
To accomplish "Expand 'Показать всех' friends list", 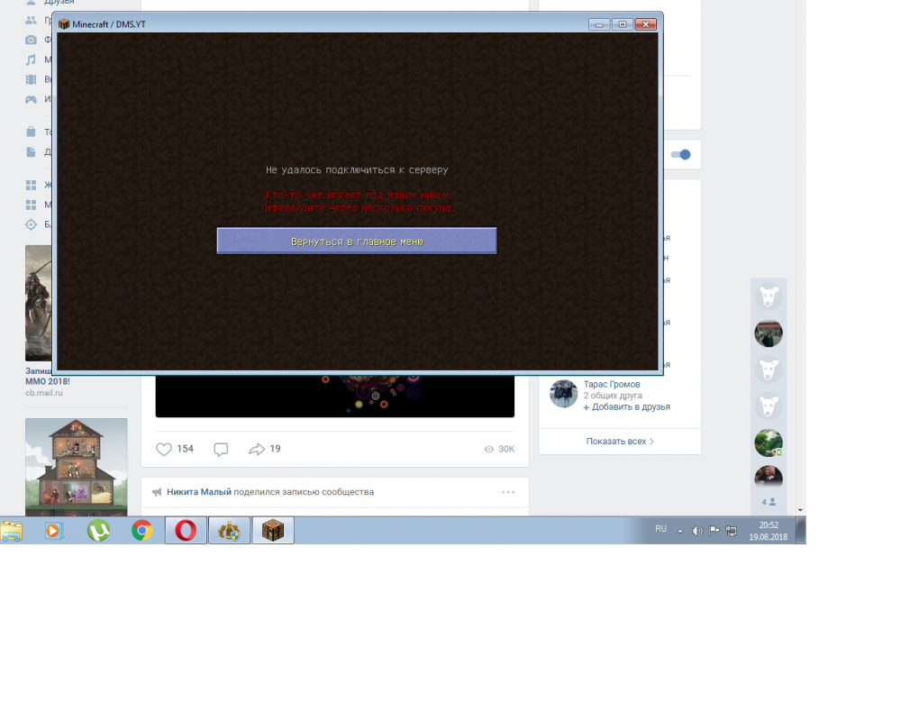I will click(x=620, y=442).
